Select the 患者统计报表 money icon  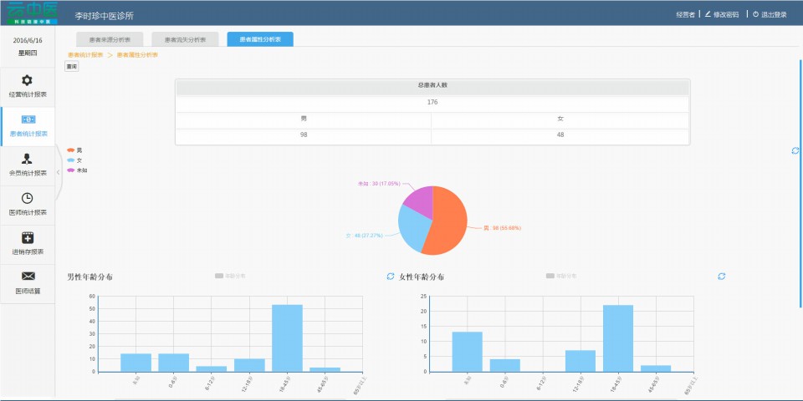pos(28,119)
